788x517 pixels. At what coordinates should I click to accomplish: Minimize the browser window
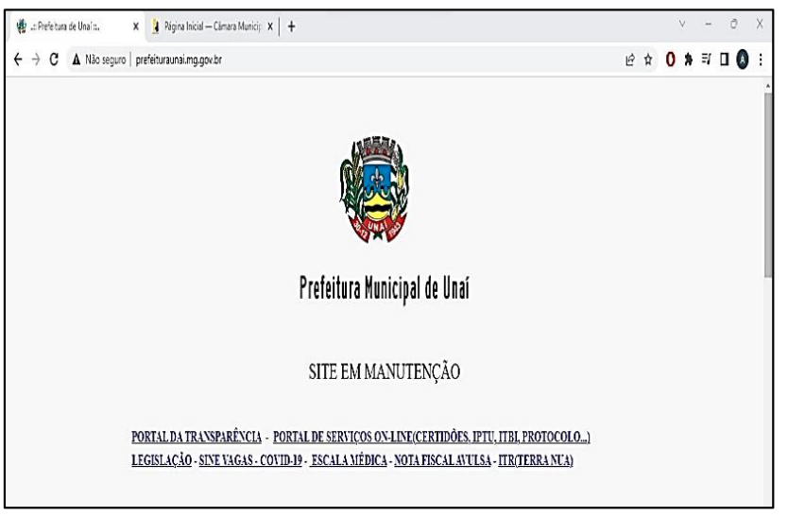[x=708, y=24]
